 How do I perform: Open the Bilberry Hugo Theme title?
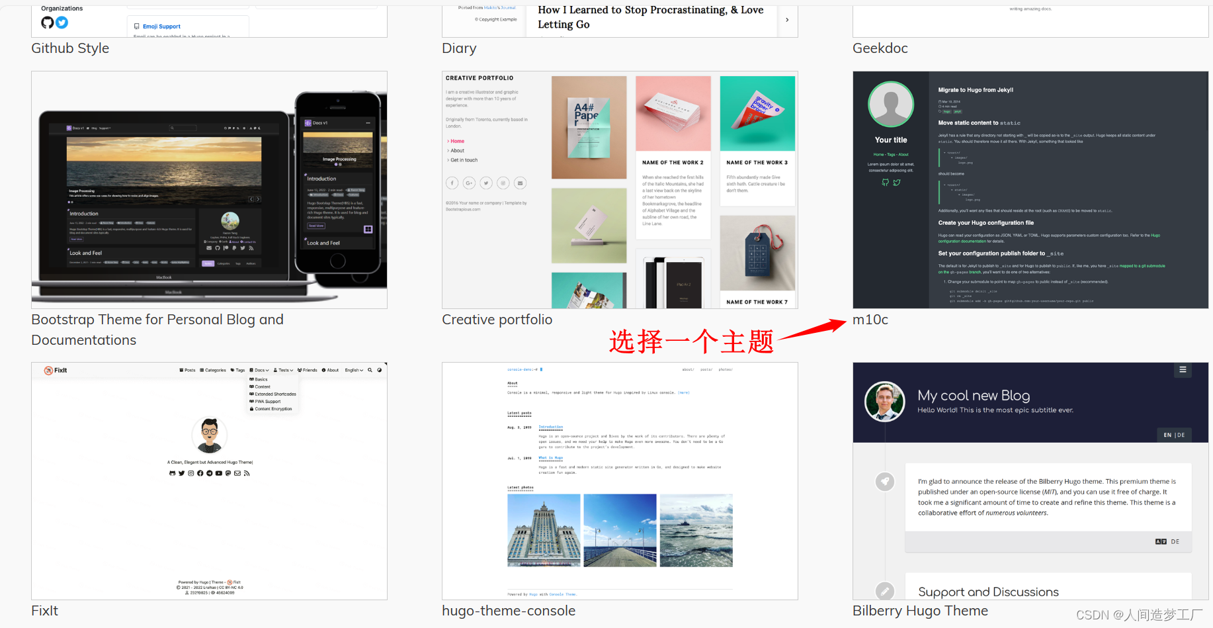coord(920,611)
